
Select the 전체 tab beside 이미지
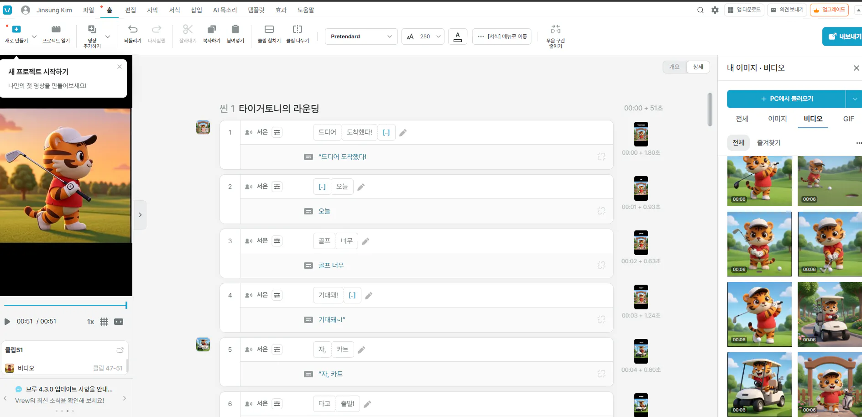click(742, 119)
